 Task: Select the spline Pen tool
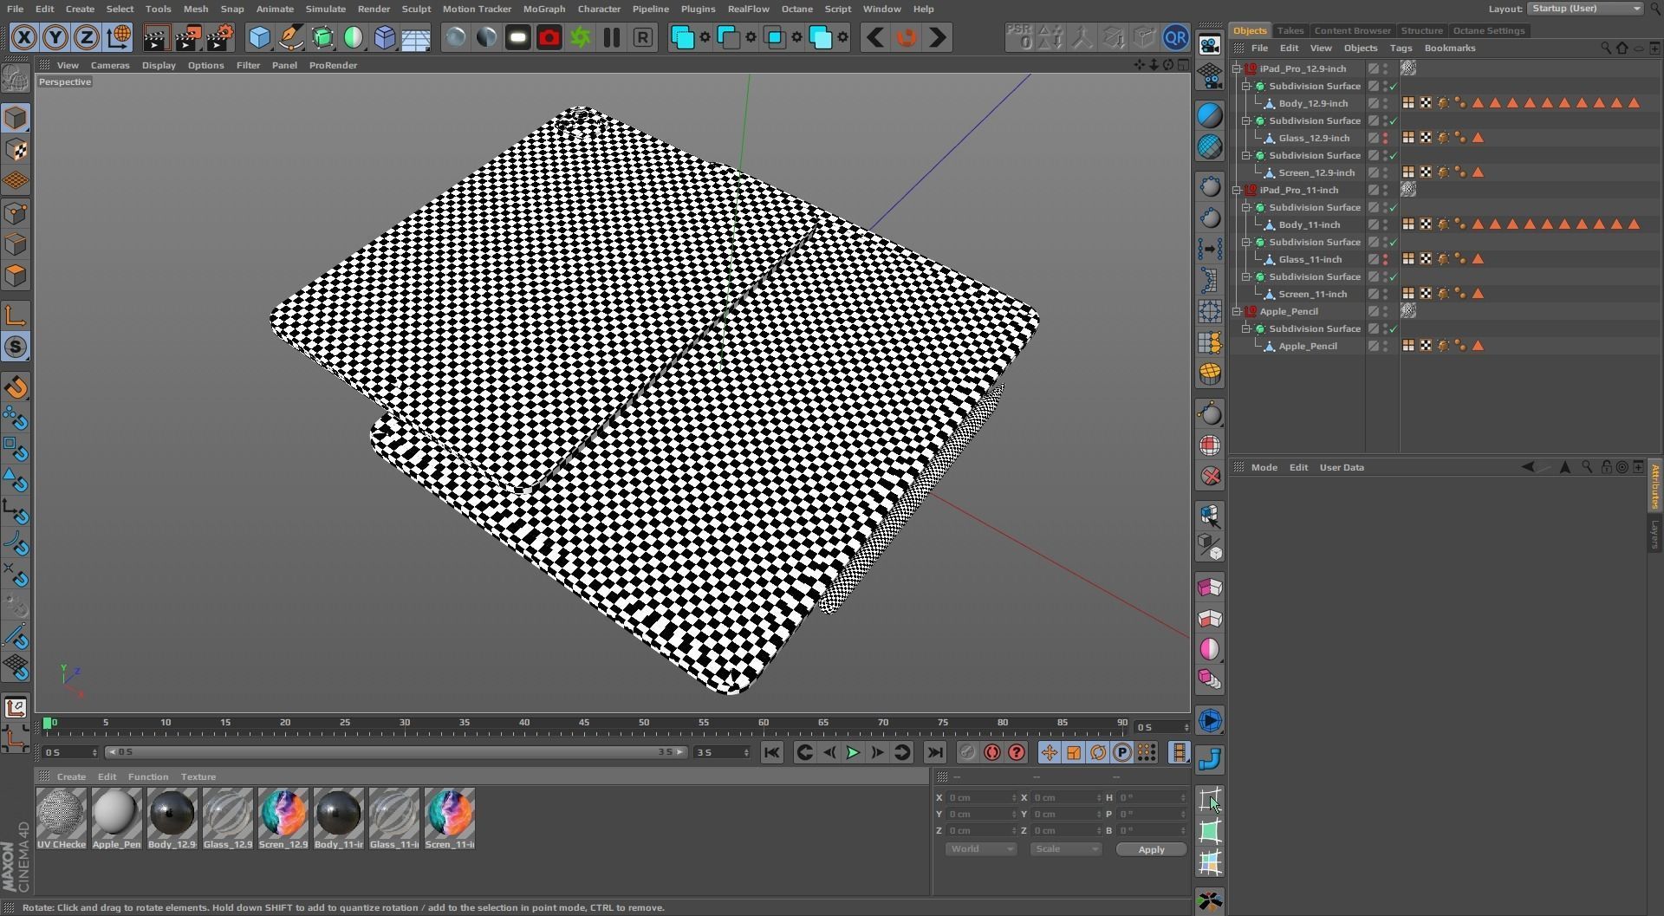tap(291, 37)
